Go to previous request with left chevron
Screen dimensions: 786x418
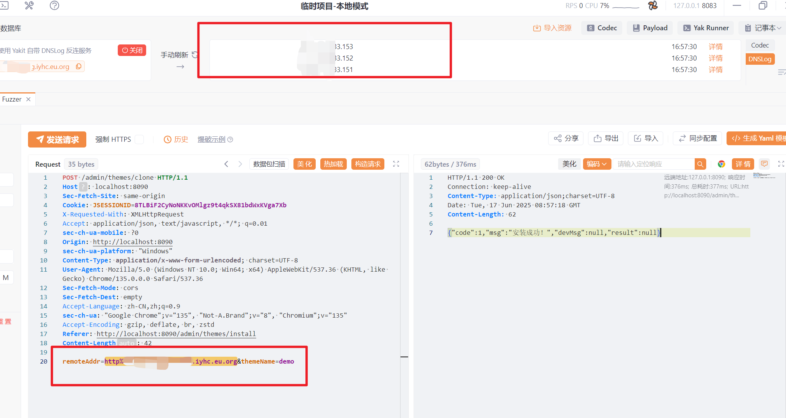(226, 164)
